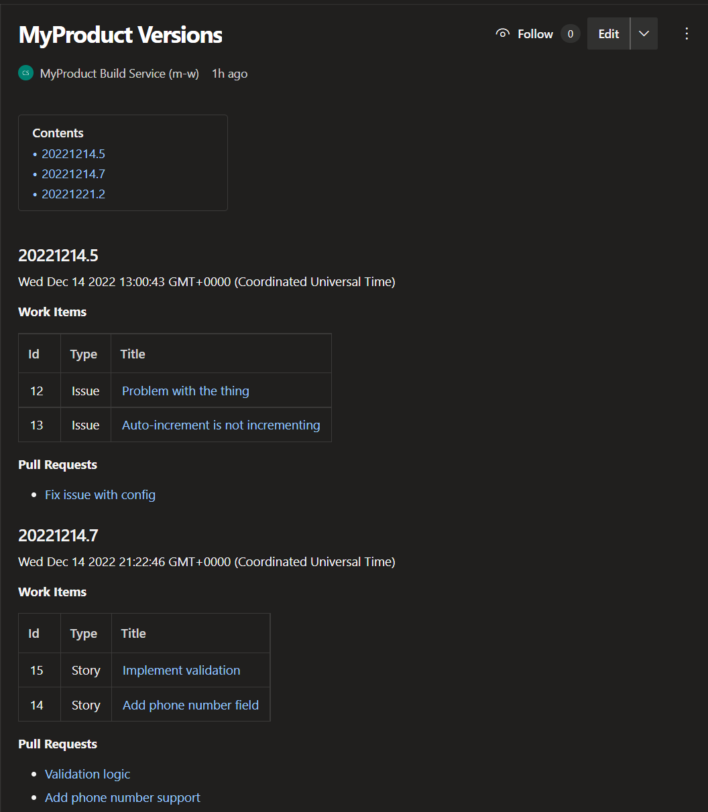Jump to 20221214.5 in Contents
The image size is (708, 812).
(73, 154)
